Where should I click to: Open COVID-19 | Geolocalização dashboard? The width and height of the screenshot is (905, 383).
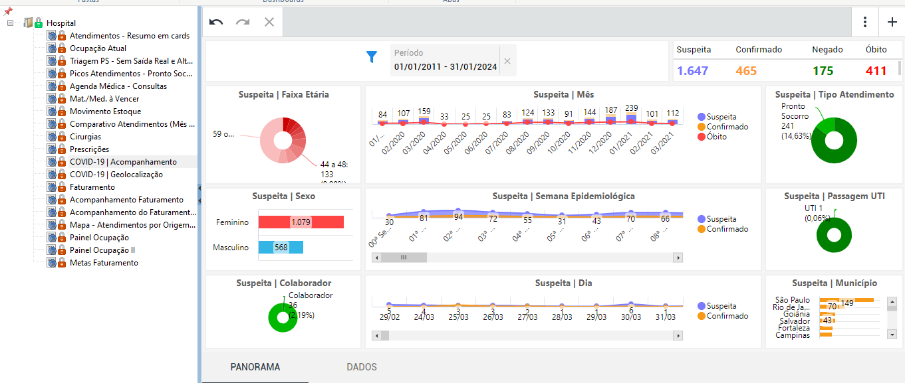click(116, 175)
